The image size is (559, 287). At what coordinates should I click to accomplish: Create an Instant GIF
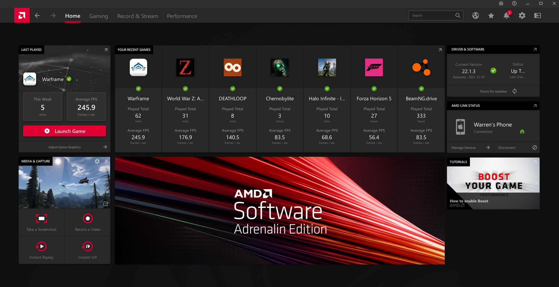tap(87, 246)
